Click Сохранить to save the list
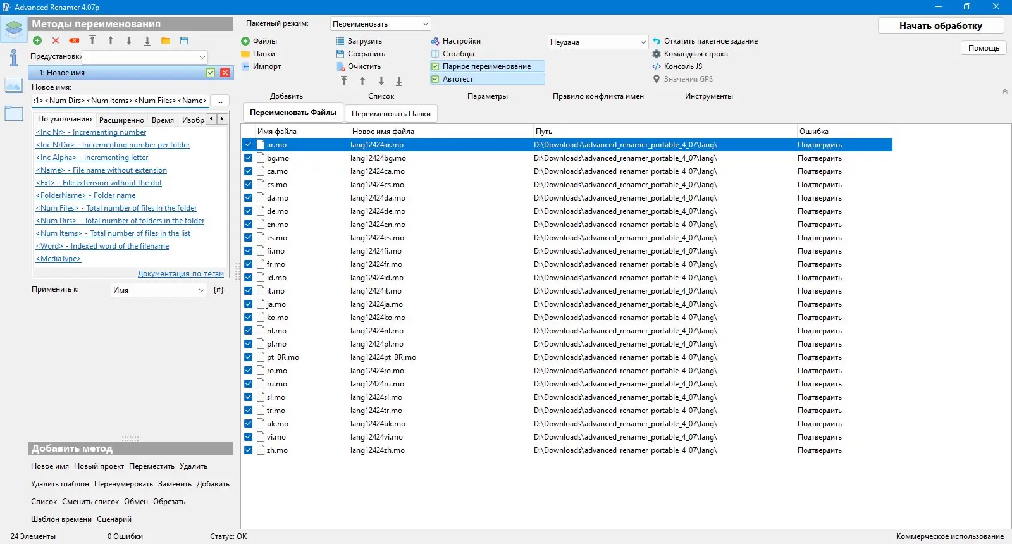The image size is (1012, 544). (361, 54)
